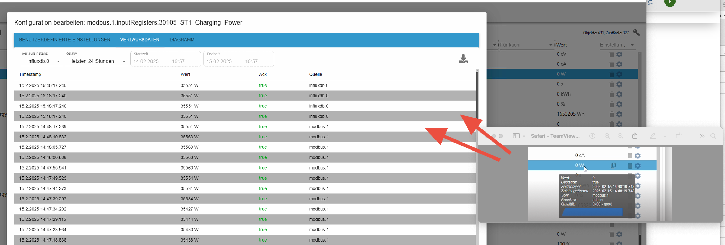Expand the Einstellungen column filter dropdown
The height and width of the screenshot is (245, 725).
point(617,45)
